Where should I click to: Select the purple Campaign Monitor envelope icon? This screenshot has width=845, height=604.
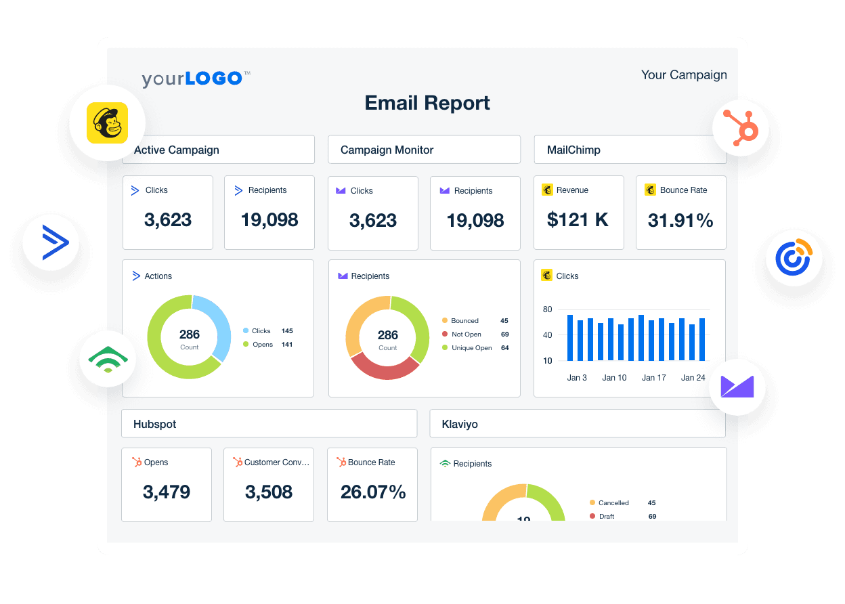click(737, 387)
